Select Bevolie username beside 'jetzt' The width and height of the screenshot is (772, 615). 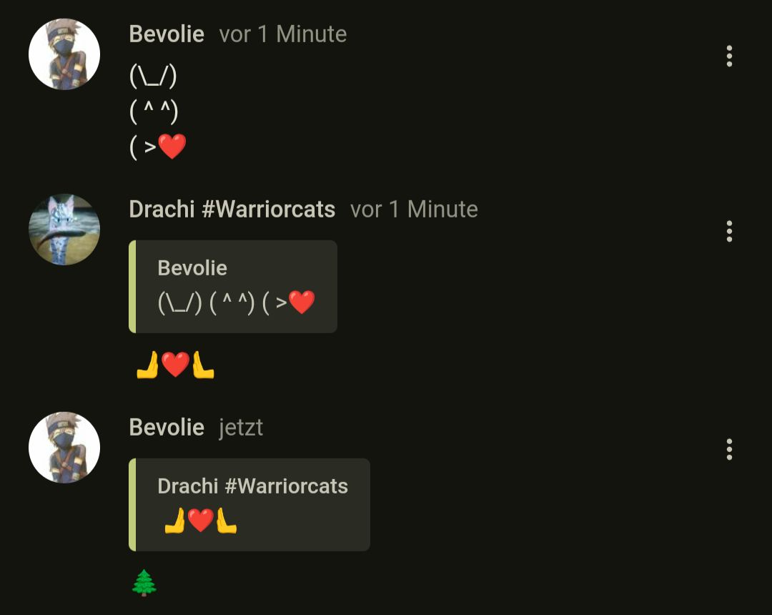167,427
